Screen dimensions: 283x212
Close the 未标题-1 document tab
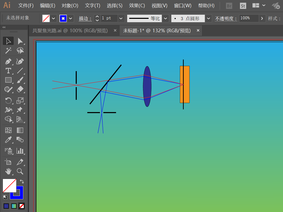[x=198, y=30]
